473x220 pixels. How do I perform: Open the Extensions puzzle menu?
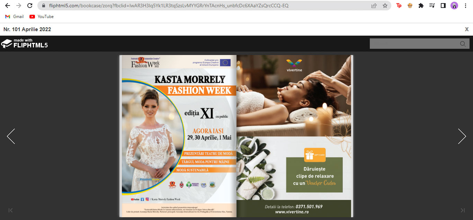click(421, 6)
